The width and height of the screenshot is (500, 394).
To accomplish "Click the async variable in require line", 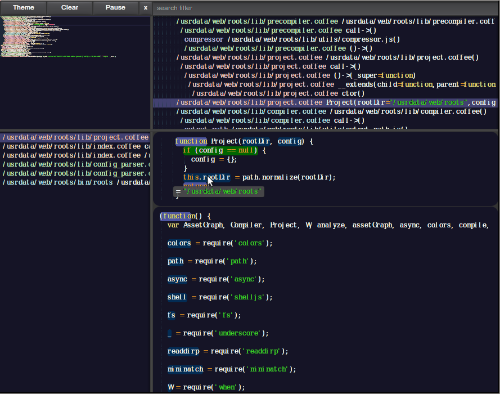I will pyautogui.click(x=177, y=280).
